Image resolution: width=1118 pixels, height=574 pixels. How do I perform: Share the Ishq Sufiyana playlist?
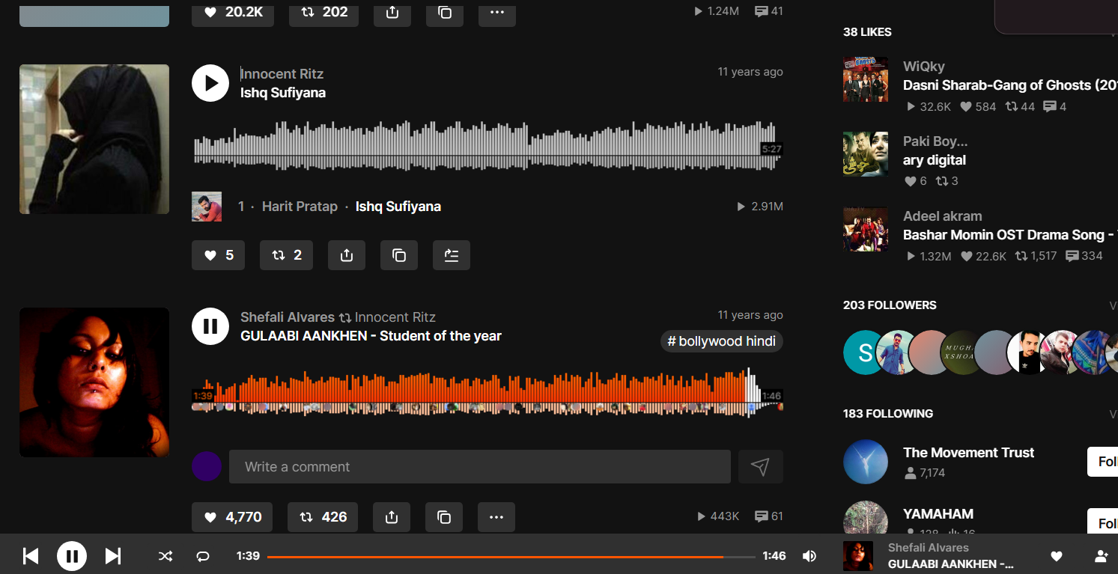tap(347, 255)
